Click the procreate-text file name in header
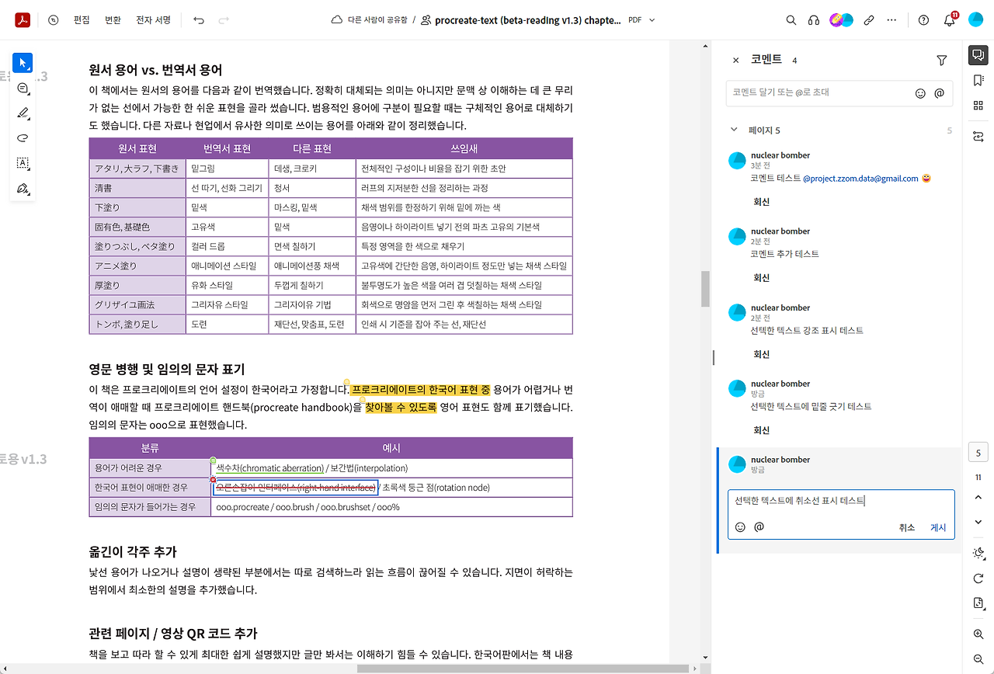The width and height of the screenshot is (994, 674). (528, 20)
